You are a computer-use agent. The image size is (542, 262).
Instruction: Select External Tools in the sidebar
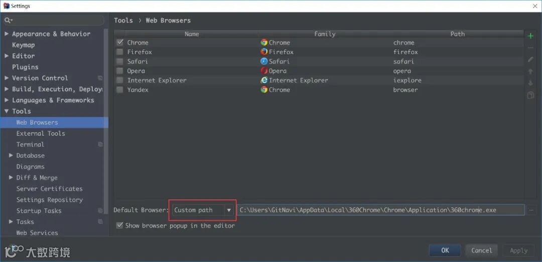click(41, 133)
